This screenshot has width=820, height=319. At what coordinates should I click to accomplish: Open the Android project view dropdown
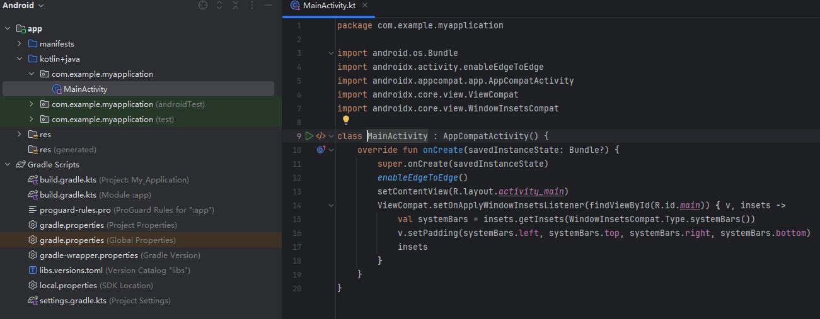pyautogui.click(x=23, y=6)
